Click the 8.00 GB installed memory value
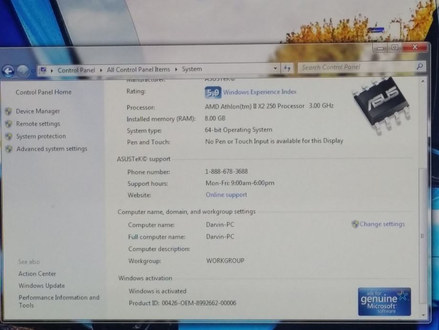 215,118
